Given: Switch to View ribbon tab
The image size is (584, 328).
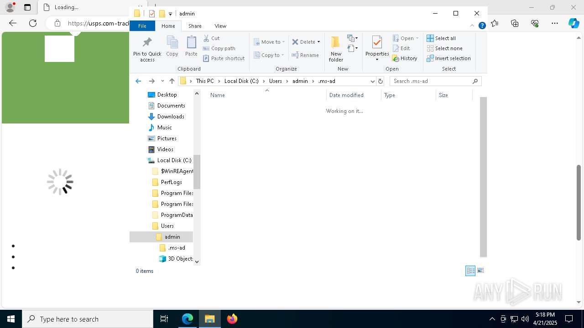Looking at the screenshot, I should point(220,26).
